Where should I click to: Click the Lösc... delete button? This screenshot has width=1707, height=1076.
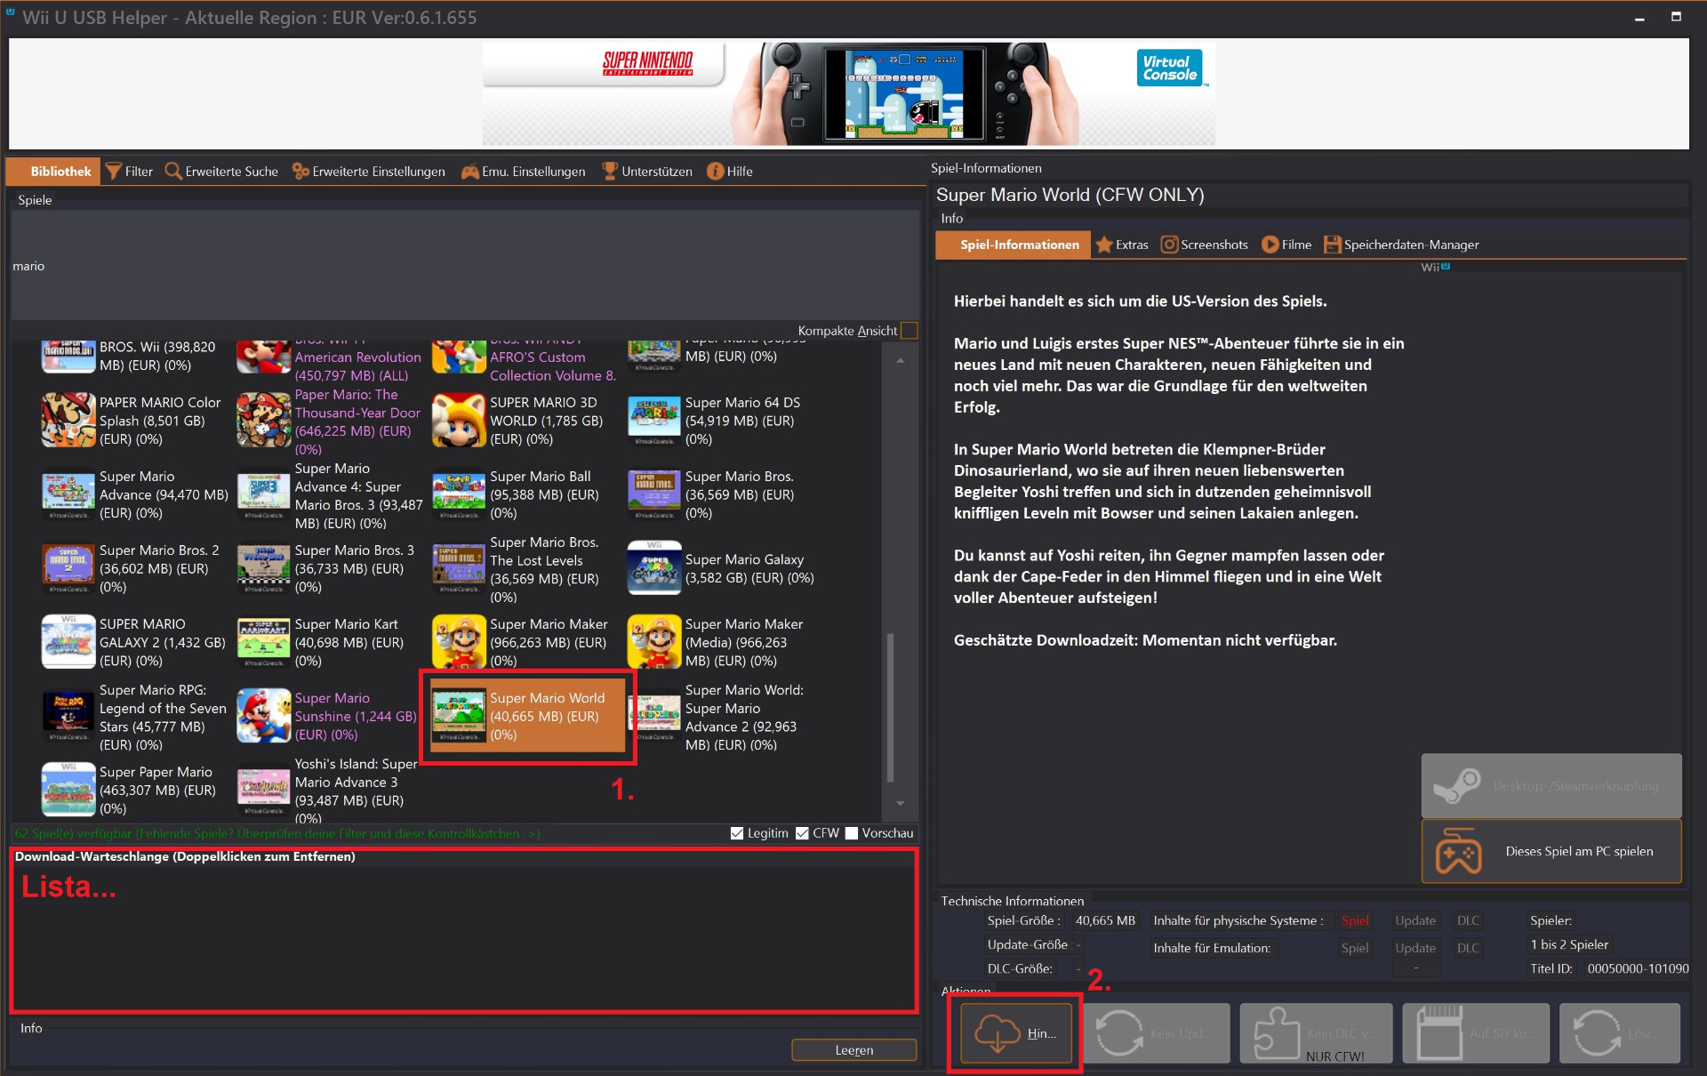pos(1620,1033)
